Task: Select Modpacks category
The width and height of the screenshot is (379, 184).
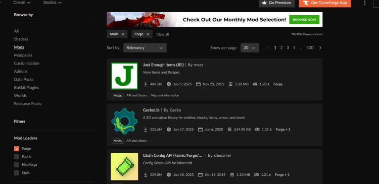Action: [23, 55]
